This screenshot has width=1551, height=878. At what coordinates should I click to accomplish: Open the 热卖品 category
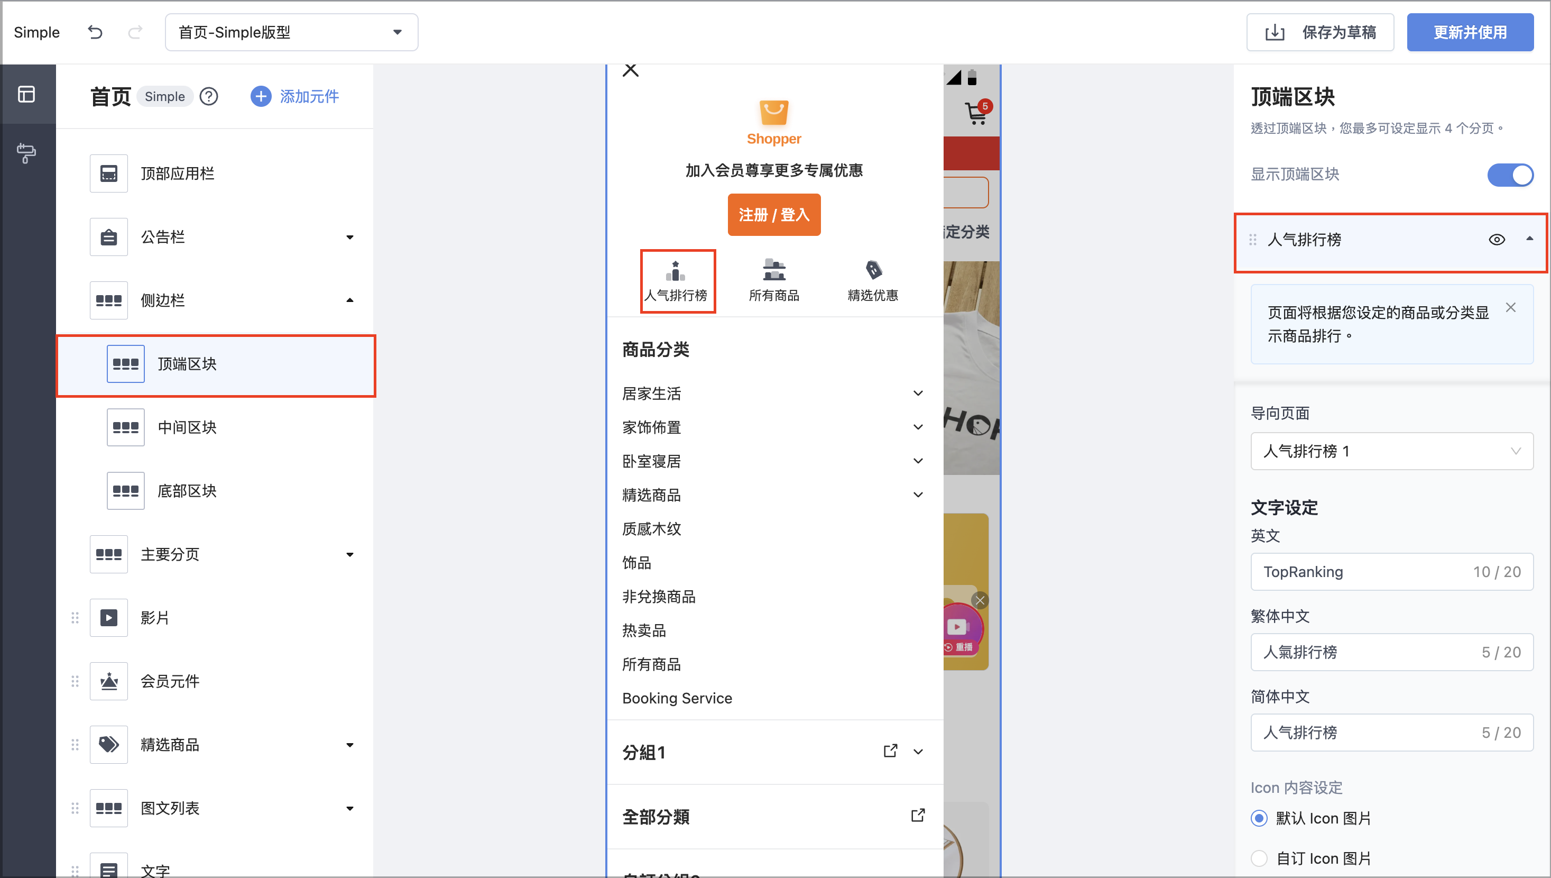[643, 630]
